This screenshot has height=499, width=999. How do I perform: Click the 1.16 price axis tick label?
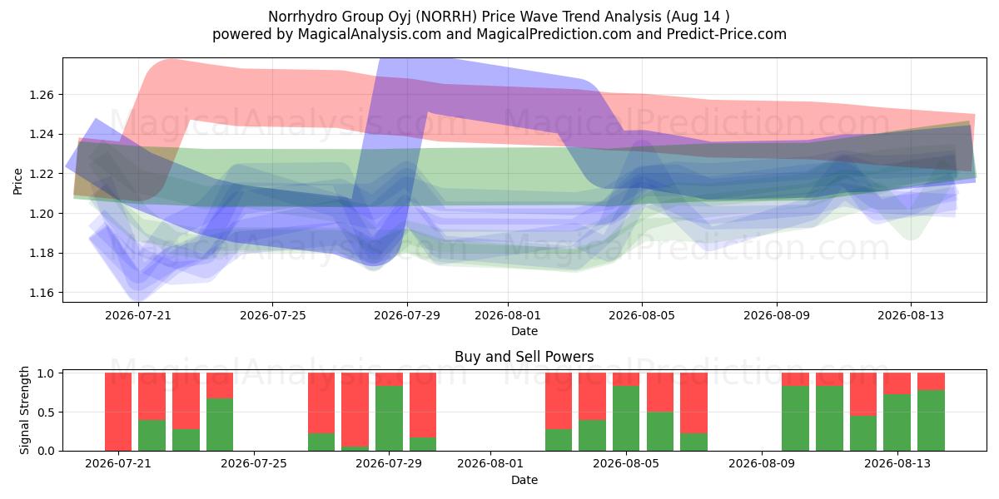click(x=41, y=293)
